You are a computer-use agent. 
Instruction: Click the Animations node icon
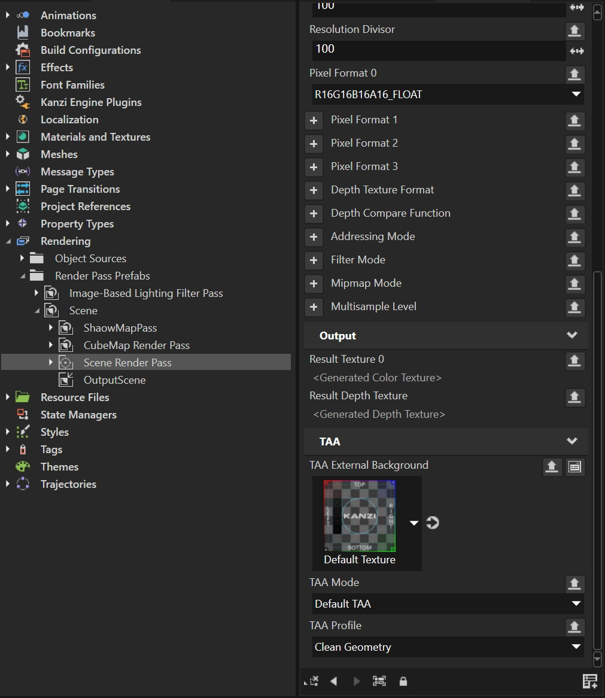23,15
